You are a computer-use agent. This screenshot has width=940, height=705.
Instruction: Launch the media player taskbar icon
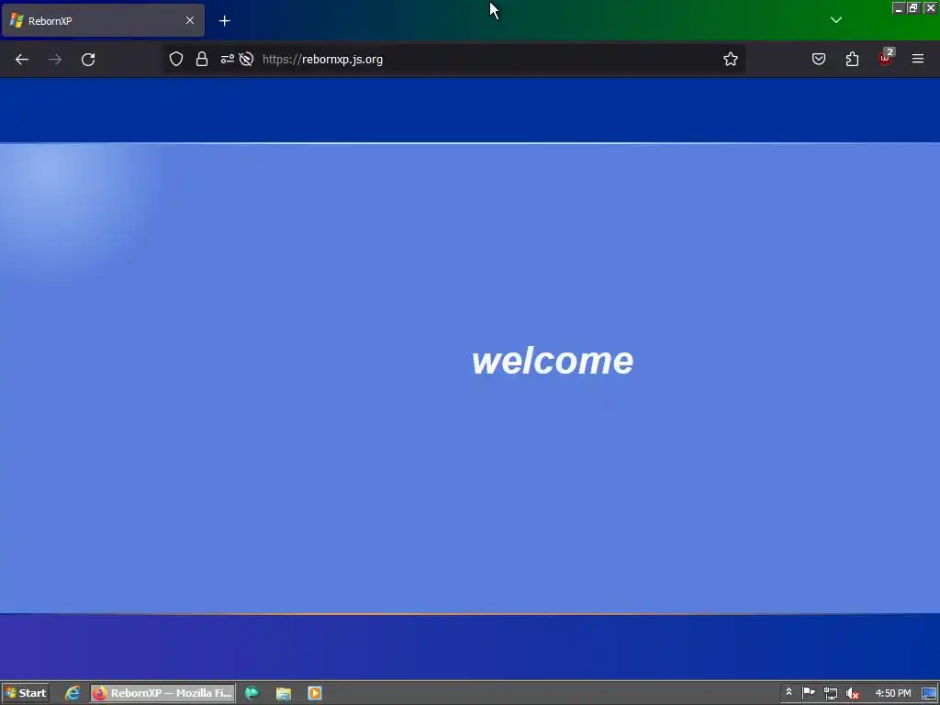tap(315, 693)
